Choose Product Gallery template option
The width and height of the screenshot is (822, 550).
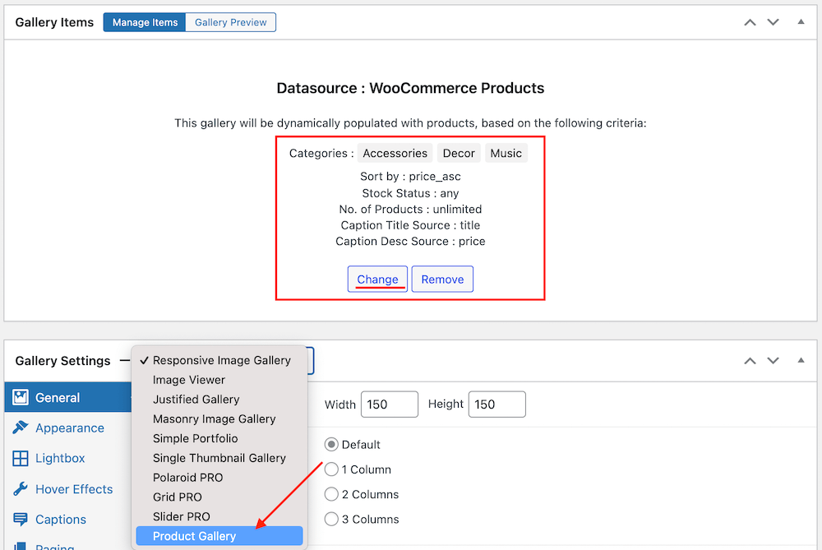(219, 536)
